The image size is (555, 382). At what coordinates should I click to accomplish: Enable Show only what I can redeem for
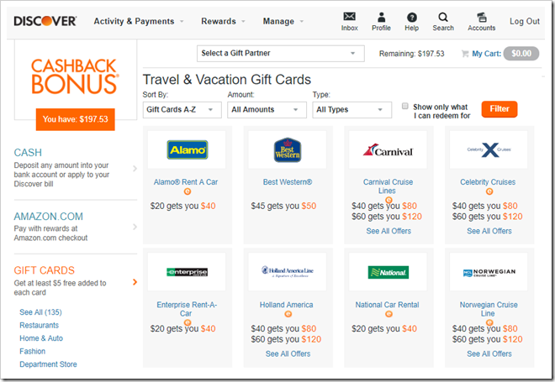pyautogui.click(x=405, y=106)
